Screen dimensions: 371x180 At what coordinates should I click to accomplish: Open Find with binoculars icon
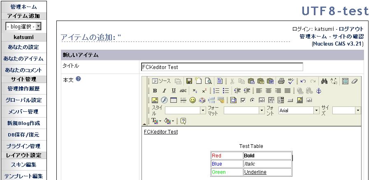(324, 81)
